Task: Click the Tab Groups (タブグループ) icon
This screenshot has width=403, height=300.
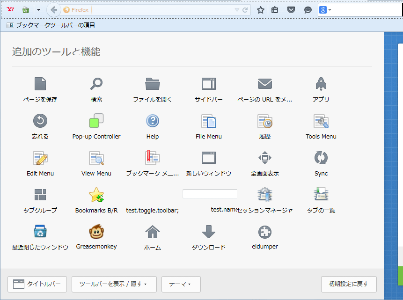Action: pos(40,195)
